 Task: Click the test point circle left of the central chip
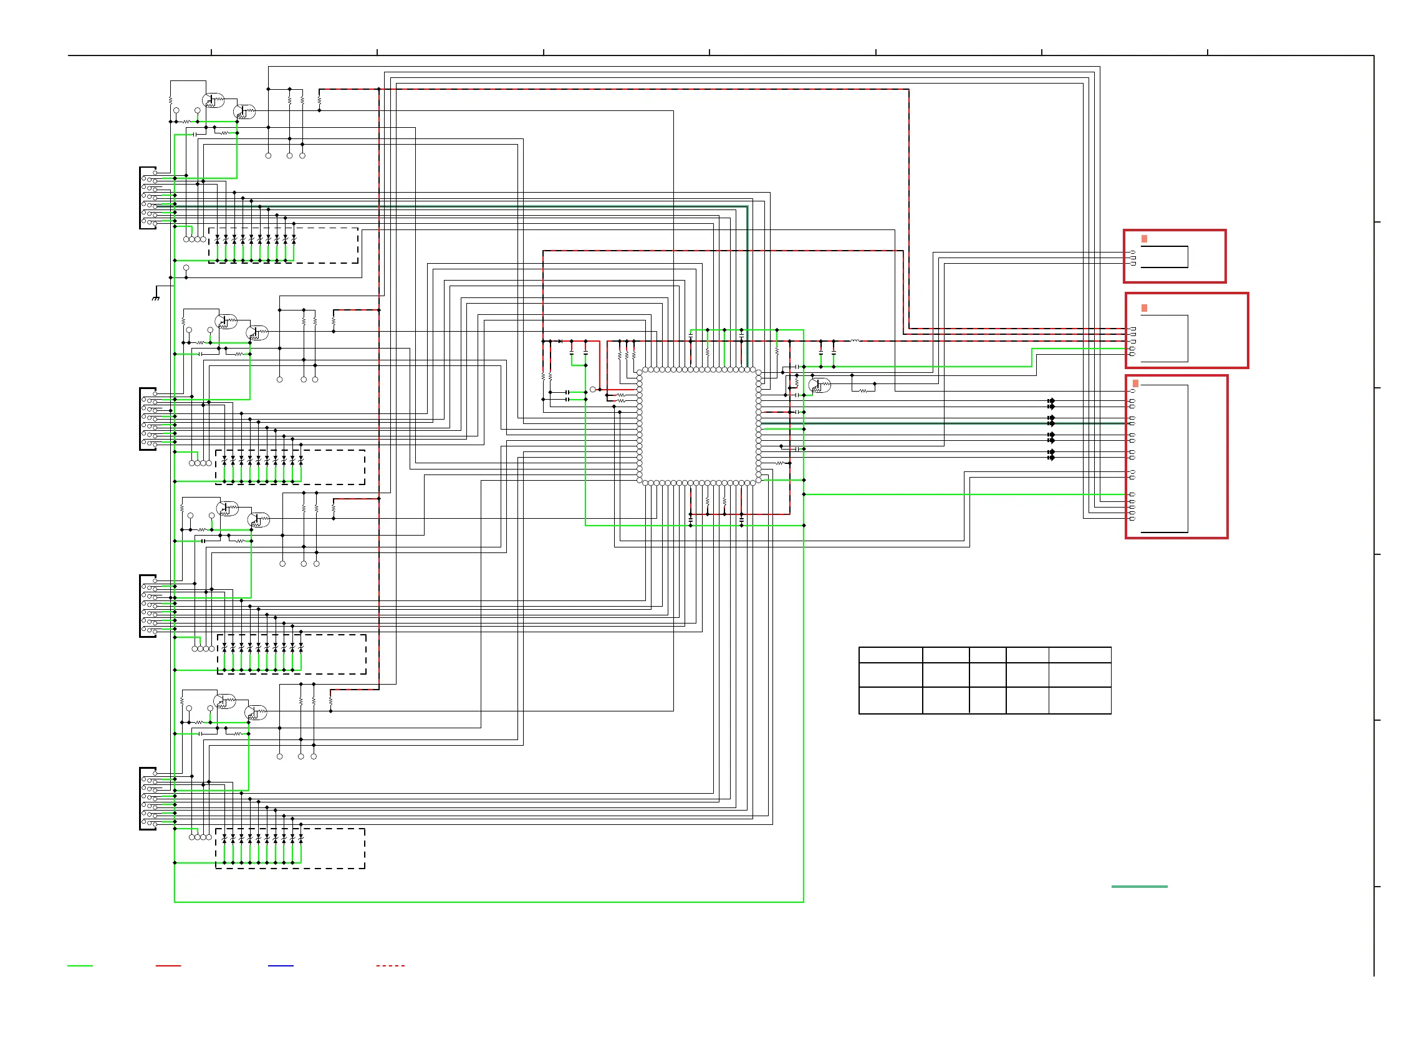pos(592,389)
